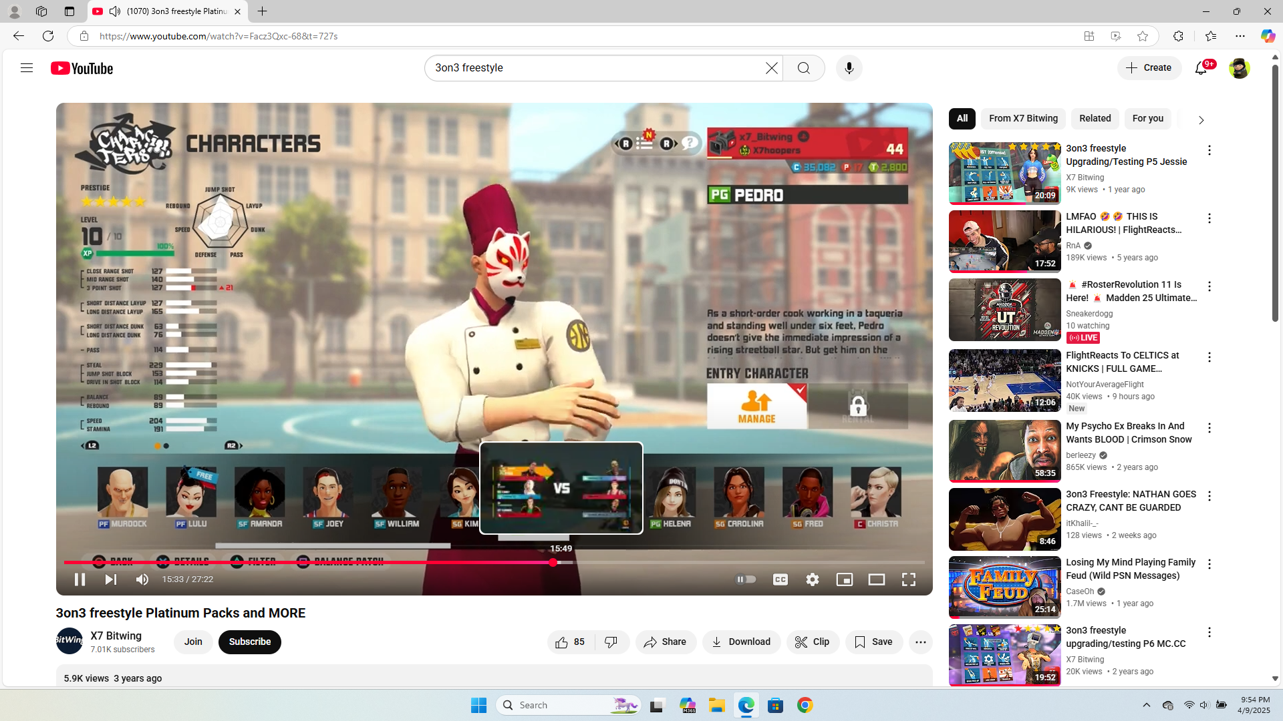Select the For you filter chip
The width and height of the screenshot is (1283, 721).
pyautogui.click(x=1148, y=119)
